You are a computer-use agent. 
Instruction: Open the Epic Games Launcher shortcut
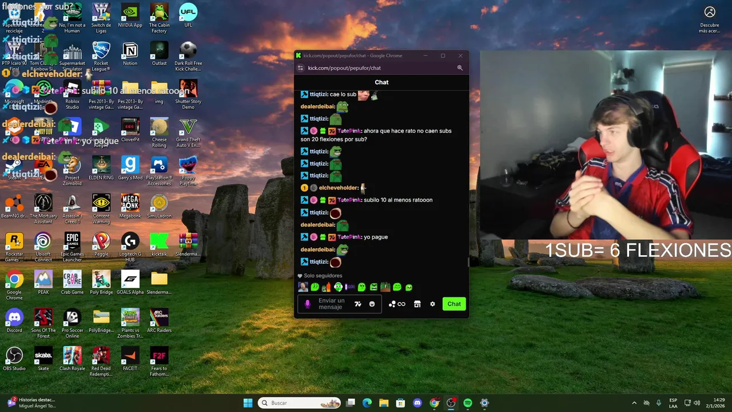coord(72,248)
